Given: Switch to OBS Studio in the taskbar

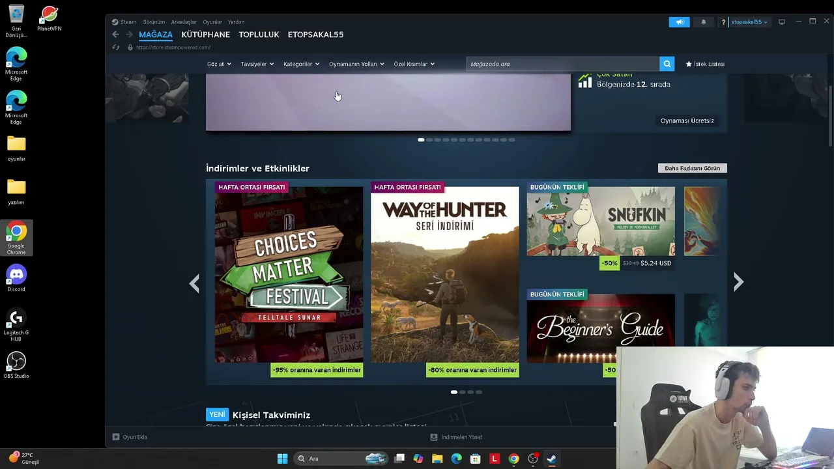Looking at the screenshot, I should coord(533,459).
